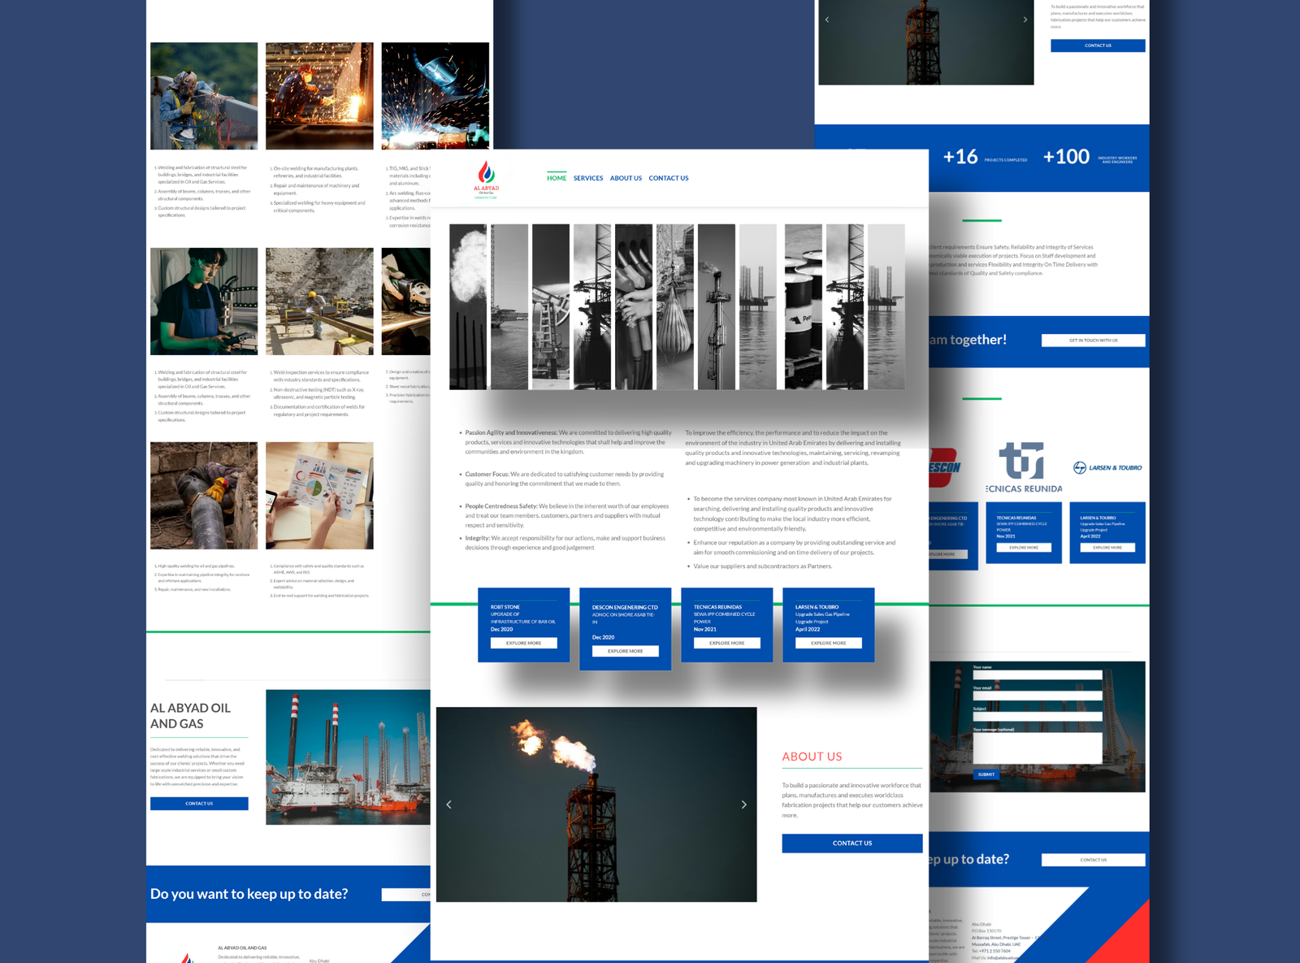1300x963 pixels.
Task: Click into the Your message text area
Action: pyautogui.click(x=1037, y=747)
